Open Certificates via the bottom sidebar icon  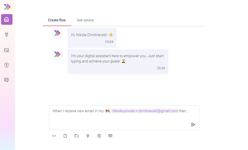pos(7,80)
